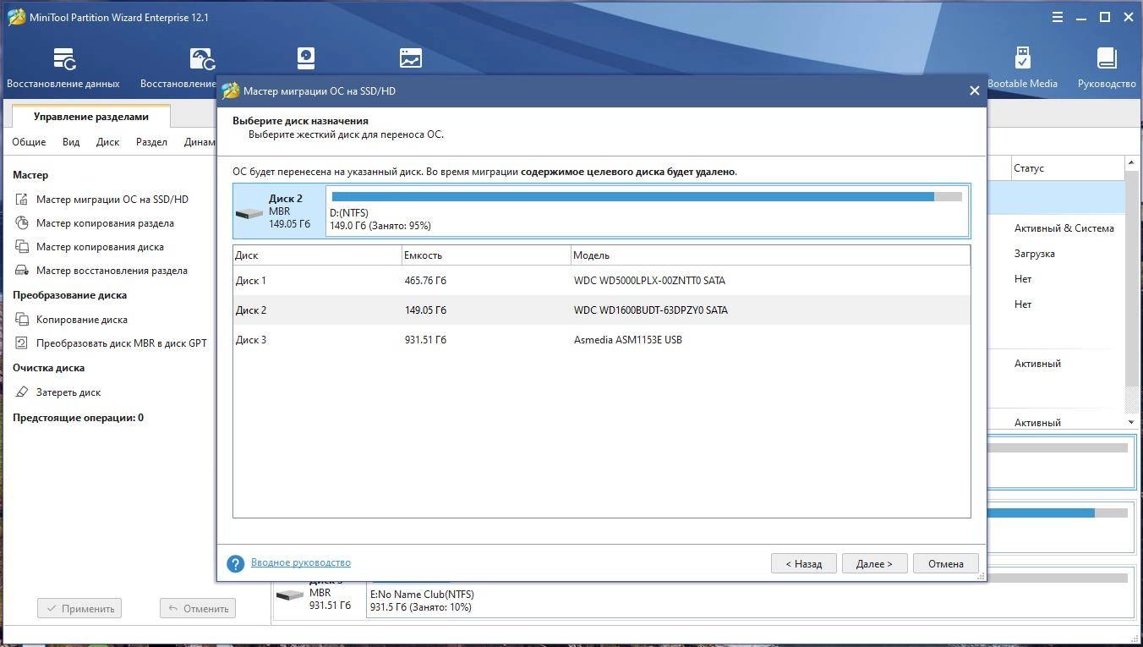Image resolution: width=1143 pixels, height=647 pixels.
Task: Click the Емкость column header
Action: (486, 255)
